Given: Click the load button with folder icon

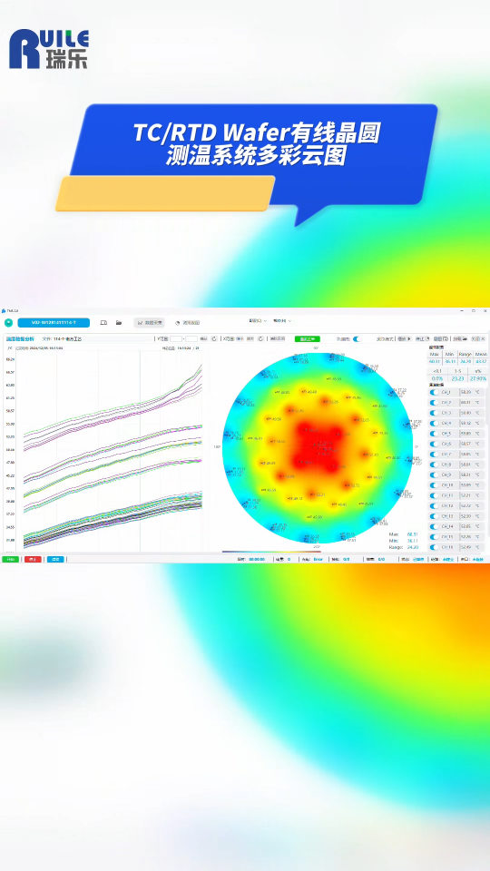Looking at the screenshot, I should click(x=460, y=338).
